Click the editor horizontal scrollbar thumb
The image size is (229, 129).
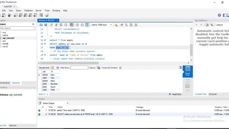pyautogui.click(x=69, y=63)
